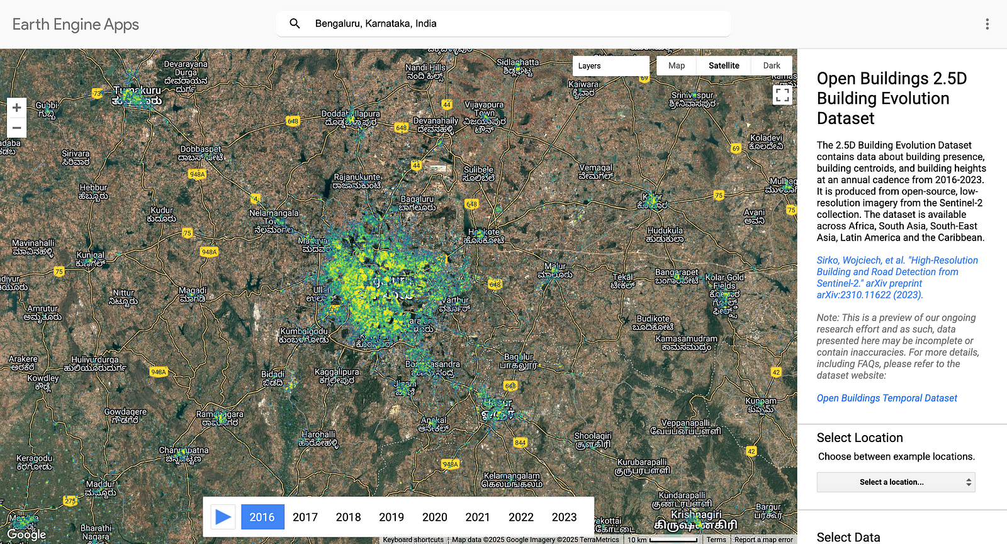Select year 2022 on timeline
Screen dimensions: 1007x544
(521, 517)
